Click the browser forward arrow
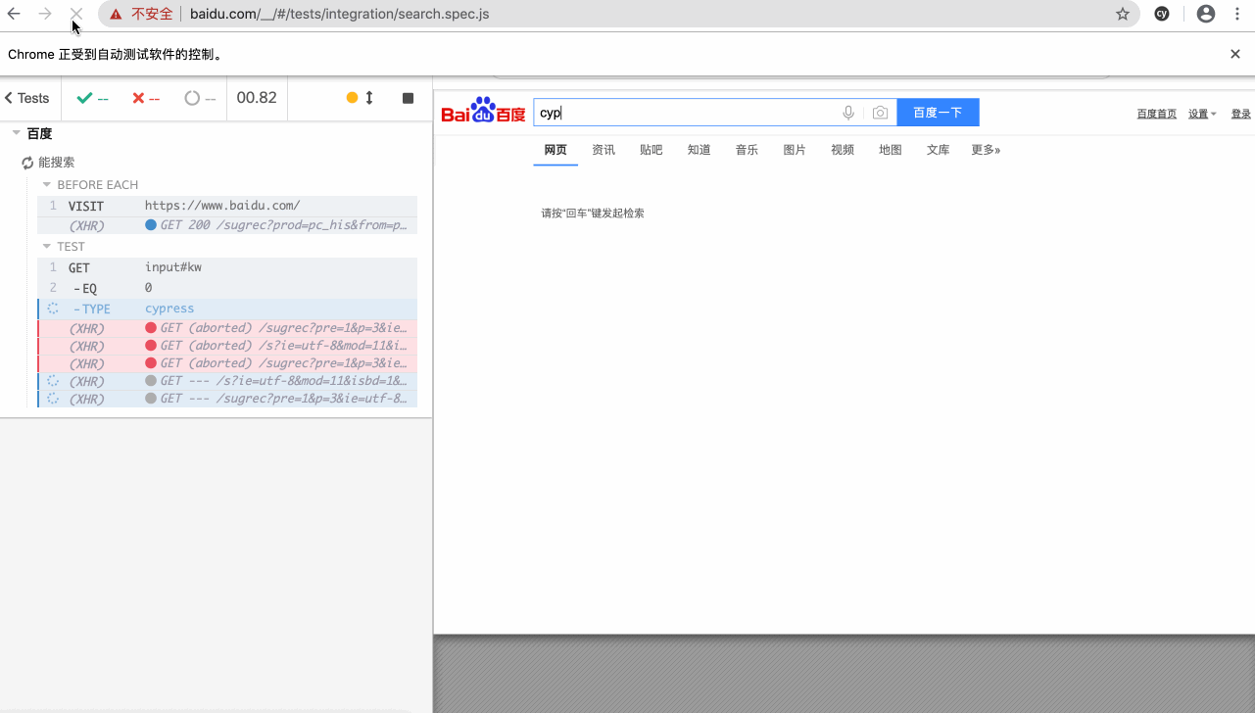The height and width of the screenshot is (713, 1255). pyautogui.click(x=45, y=14)
